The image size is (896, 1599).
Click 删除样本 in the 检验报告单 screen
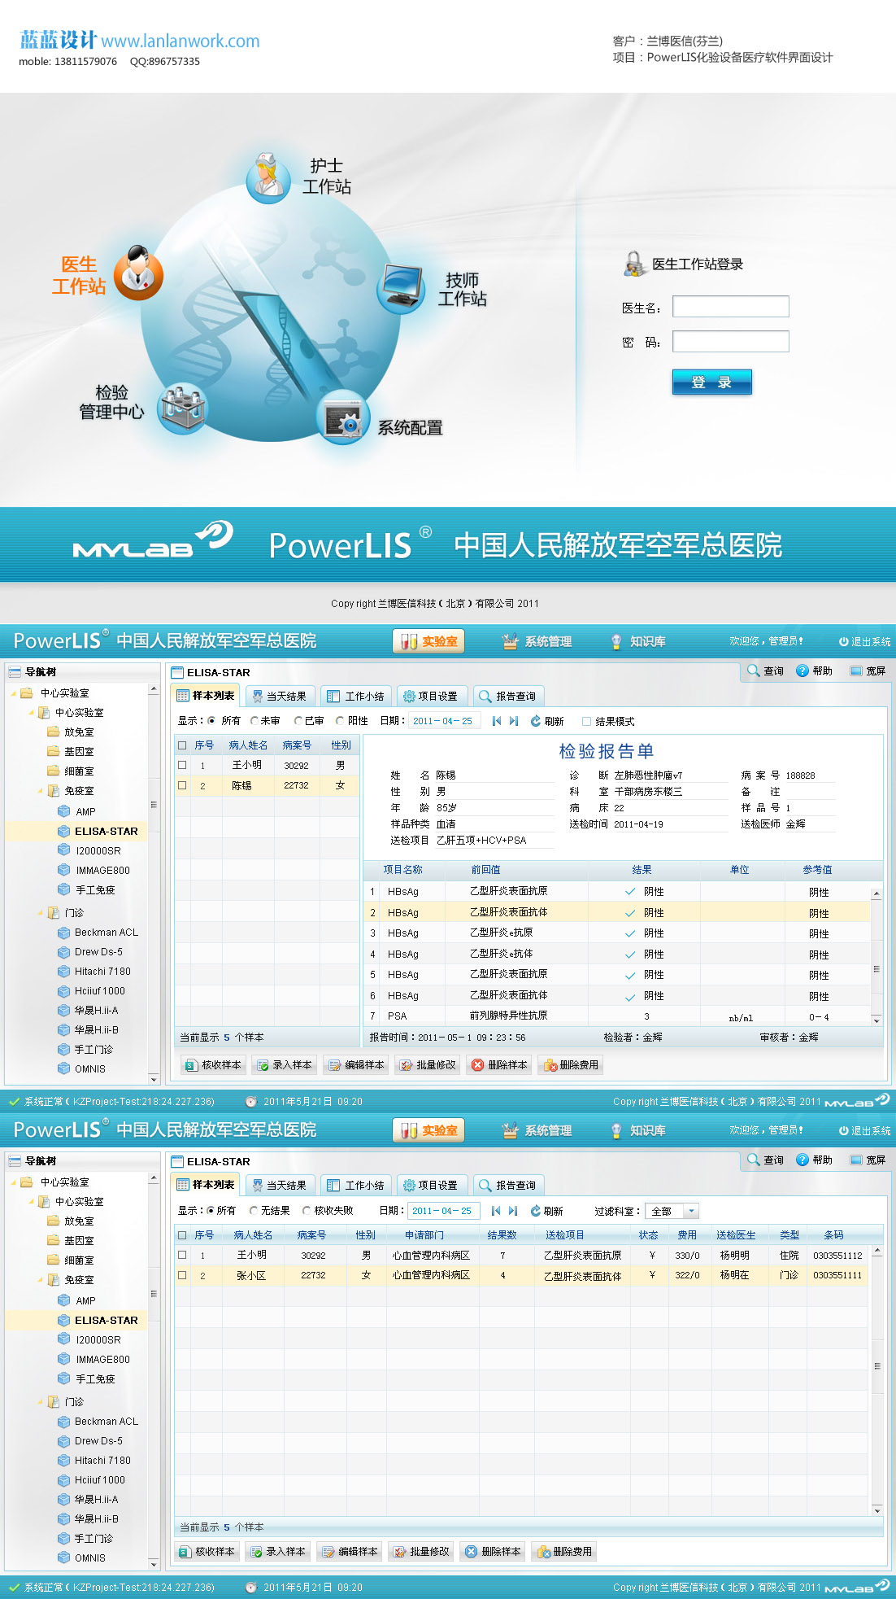[499, 1064]
